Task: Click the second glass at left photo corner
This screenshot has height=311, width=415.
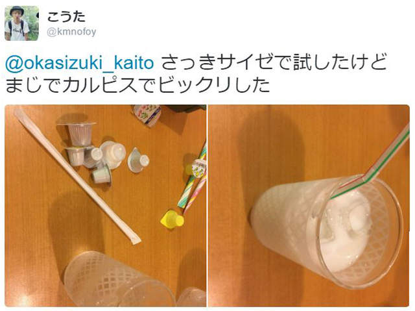Action: [x=191, y=297]
